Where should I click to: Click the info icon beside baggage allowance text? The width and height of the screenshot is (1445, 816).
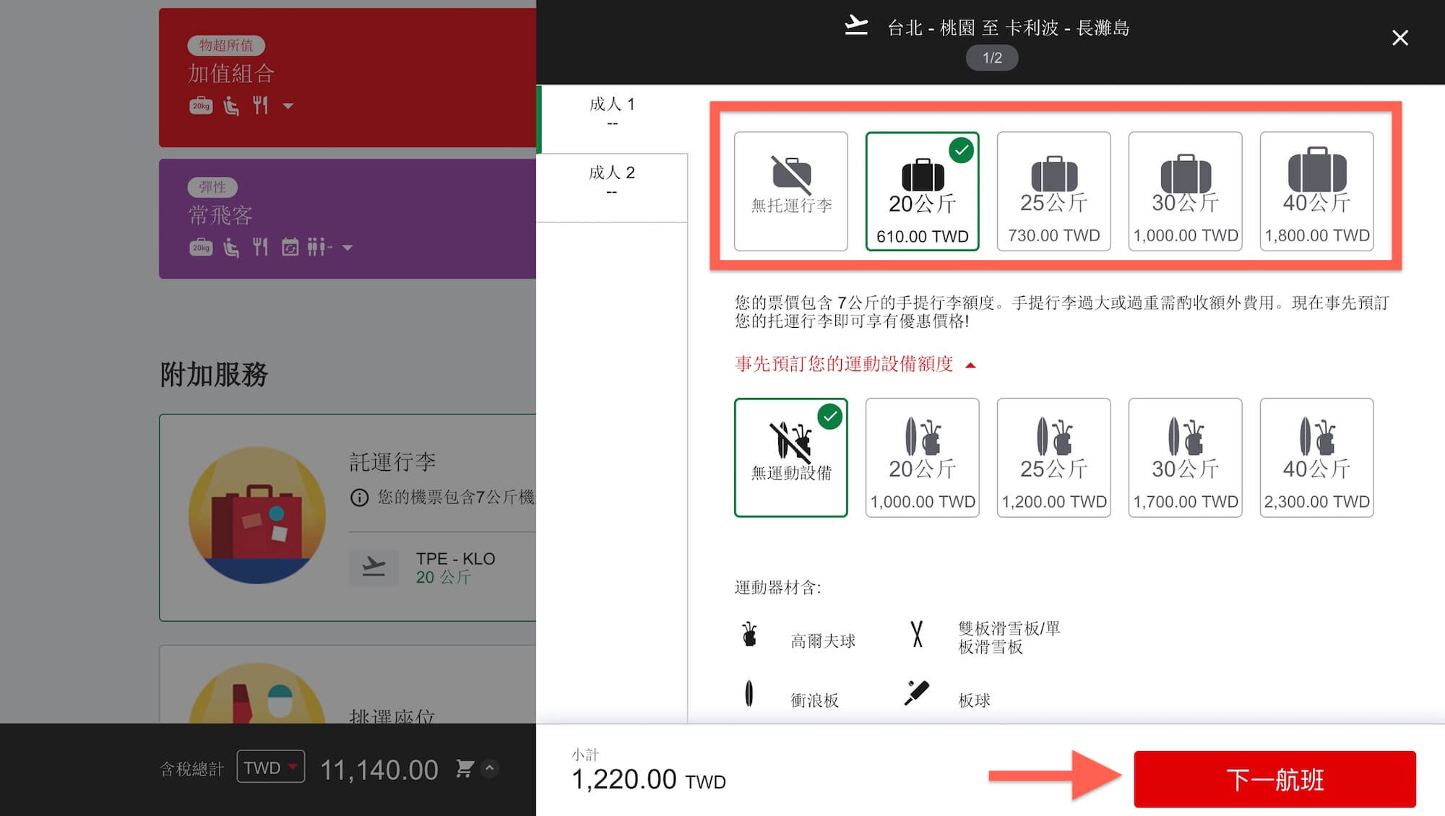(x=359, y=498)
